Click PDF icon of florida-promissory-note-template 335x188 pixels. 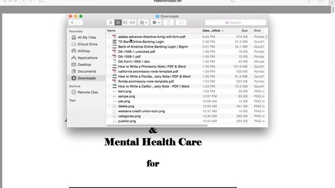115,81
